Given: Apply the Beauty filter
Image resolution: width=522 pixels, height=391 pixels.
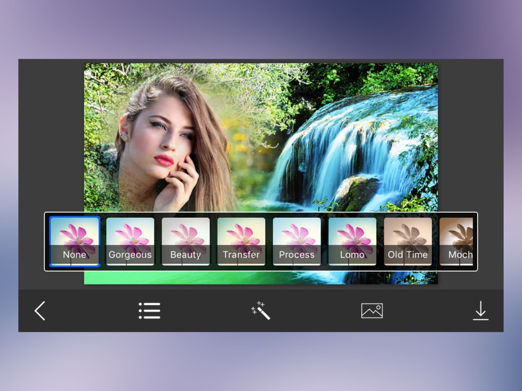Looking at the screenshot, I should pos(186,241).
